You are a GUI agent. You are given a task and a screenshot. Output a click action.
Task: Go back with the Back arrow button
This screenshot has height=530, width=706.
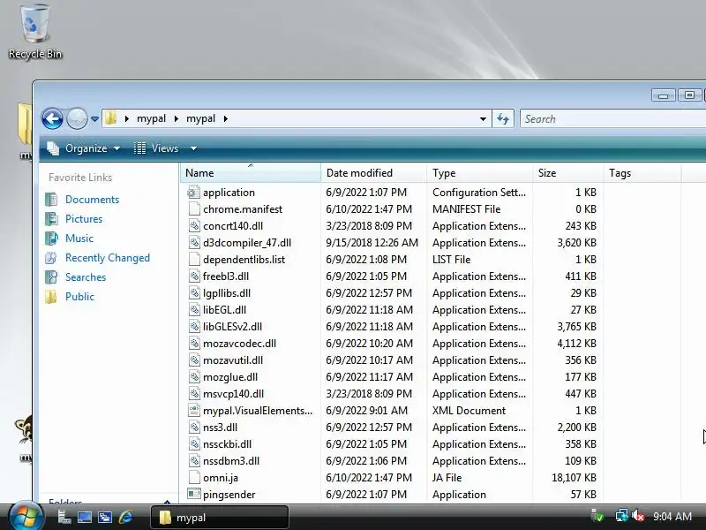[x=52, y=119]
